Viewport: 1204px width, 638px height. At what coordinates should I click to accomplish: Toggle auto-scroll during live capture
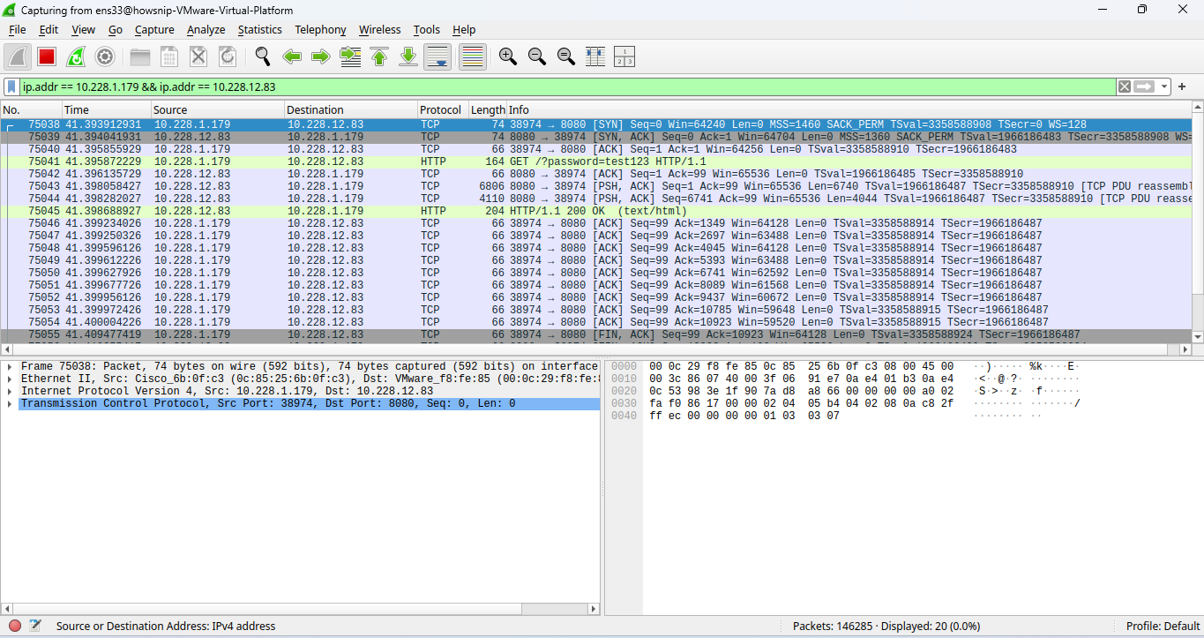(x=437, y=56)
